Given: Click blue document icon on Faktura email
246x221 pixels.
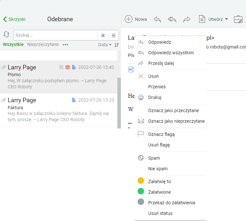Looking at the screenshot, I should pyautogui.click(x=74, y=100).
